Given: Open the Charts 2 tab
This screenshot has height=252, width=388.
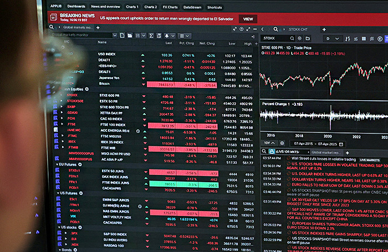Looking at the screenshot, I should pyautogui.click(x=150, y=7).
